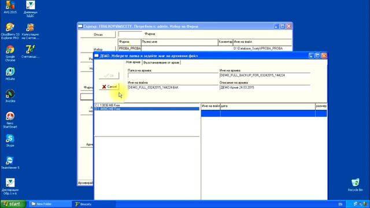This screenshot has width=370, height=208.
Task: Click the Име на файл column header in archive list
Action: coord(210,106)
